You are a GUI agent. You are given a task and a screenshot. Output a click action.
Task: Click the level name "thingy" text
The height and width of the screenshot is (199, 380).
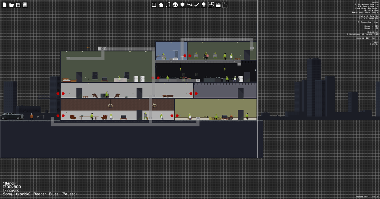[x=10, y=184]
